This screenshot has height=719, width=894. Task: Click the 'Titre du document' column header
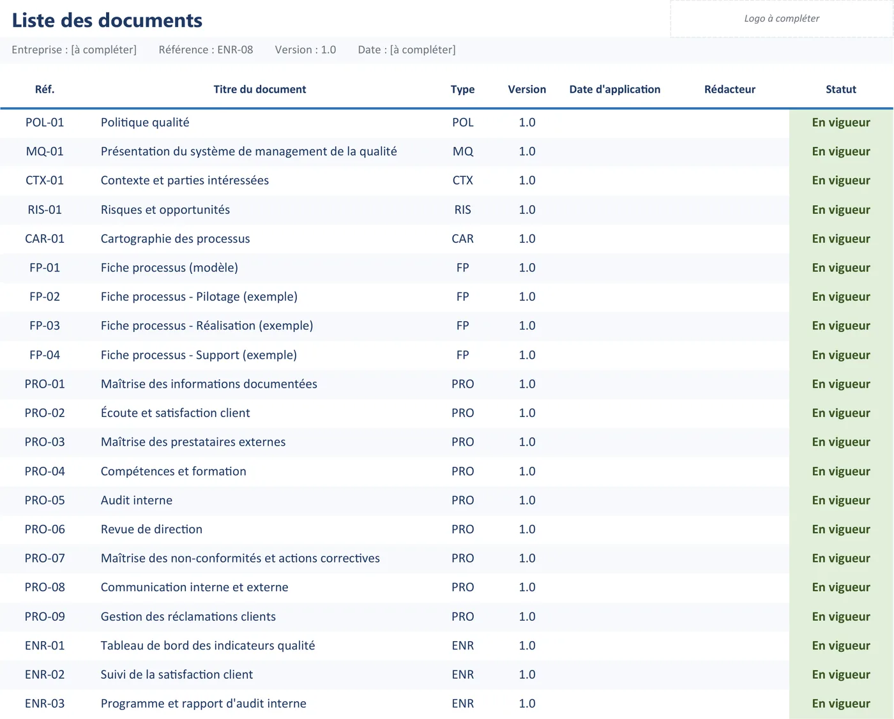(260, 89)
